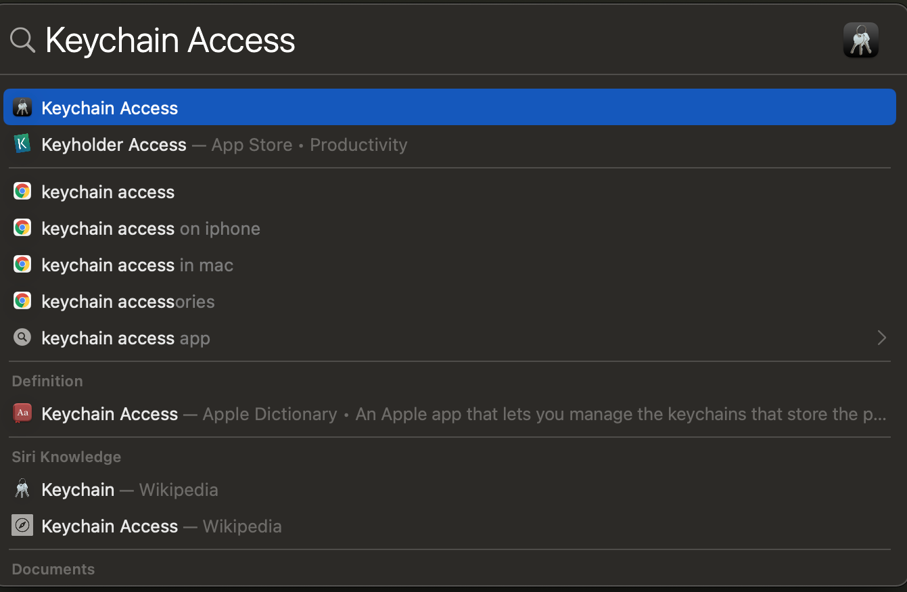Click the 'Definition' section header
The height and width of the screenshot is (592, 907).
click(47, 381)
